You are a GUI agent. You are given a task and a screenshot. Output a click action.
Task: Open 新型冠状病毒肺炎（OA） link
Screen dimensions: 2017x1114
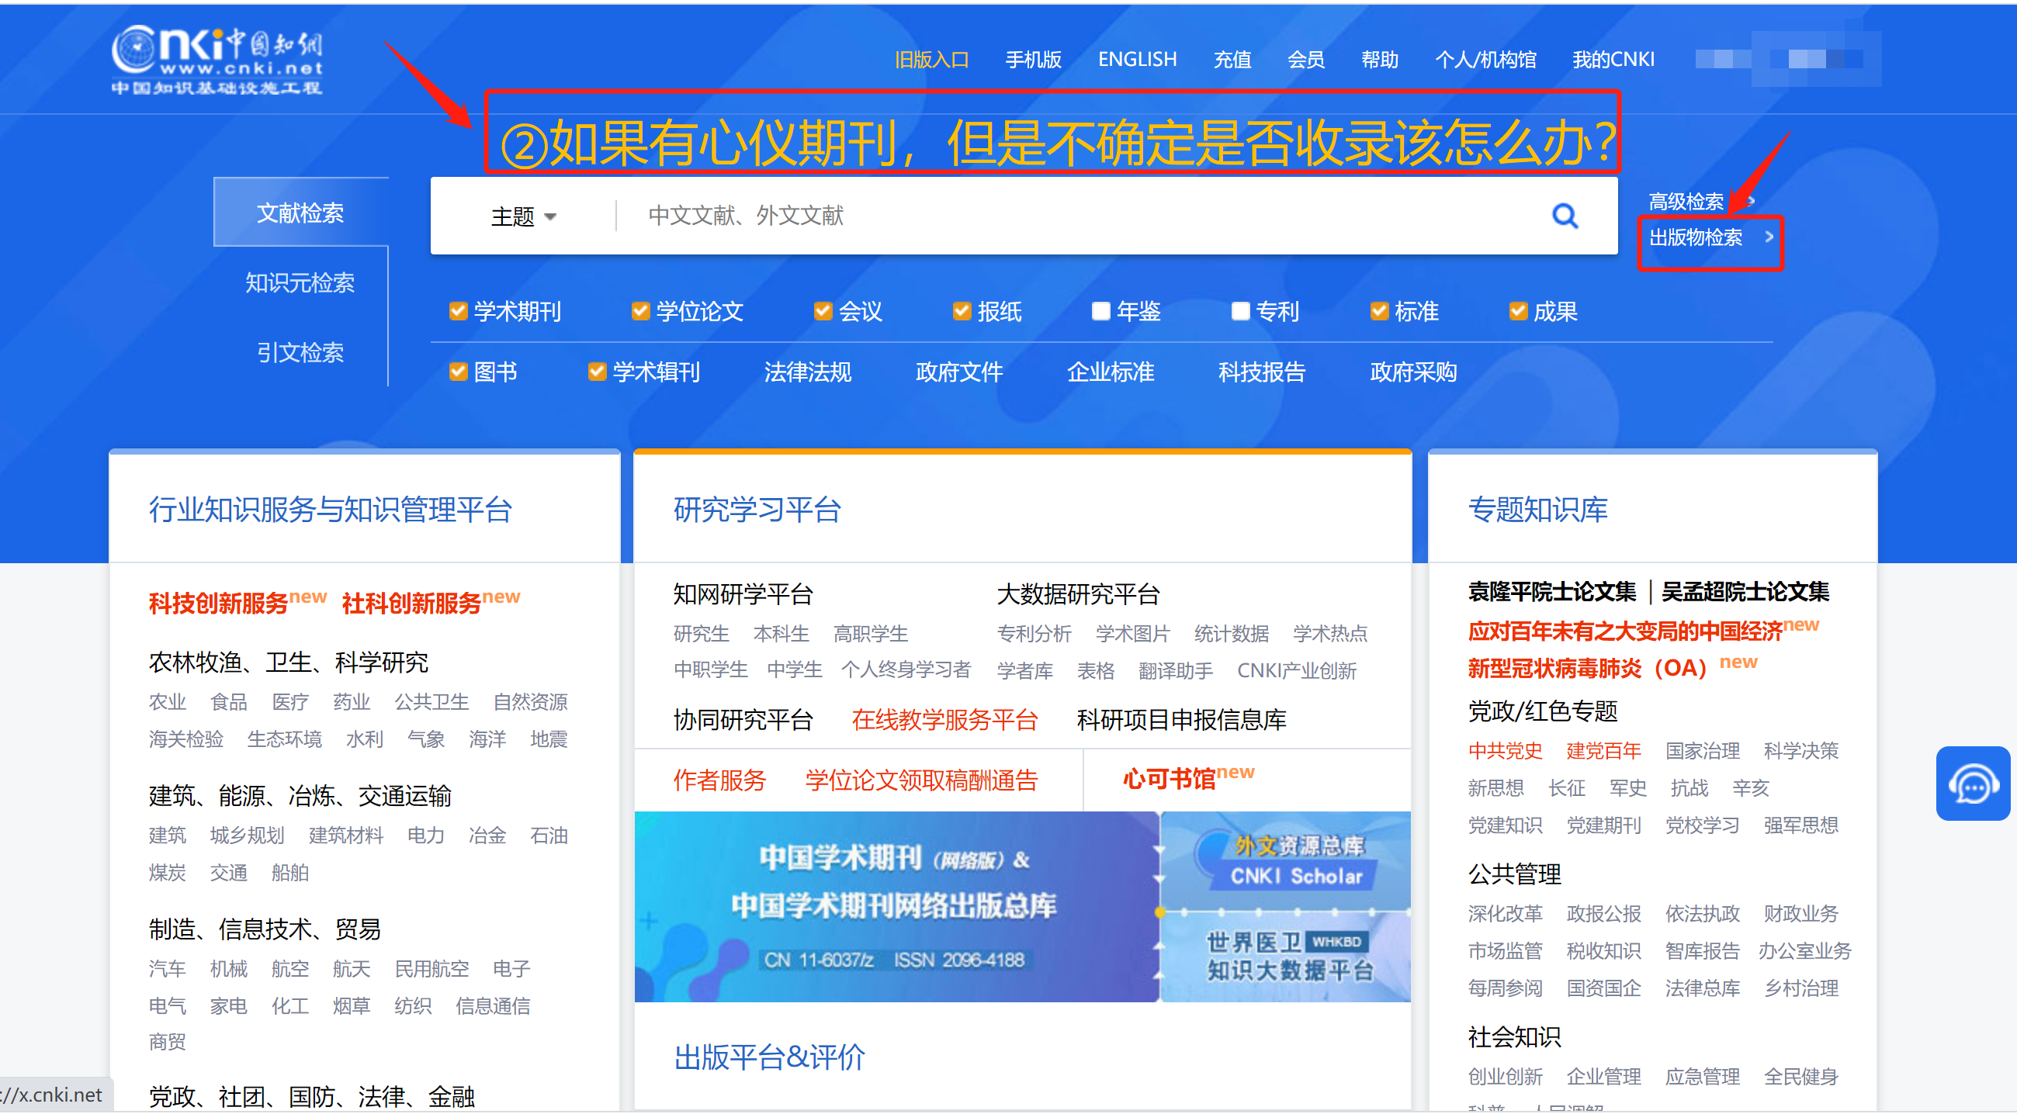tap(1587, 668)
